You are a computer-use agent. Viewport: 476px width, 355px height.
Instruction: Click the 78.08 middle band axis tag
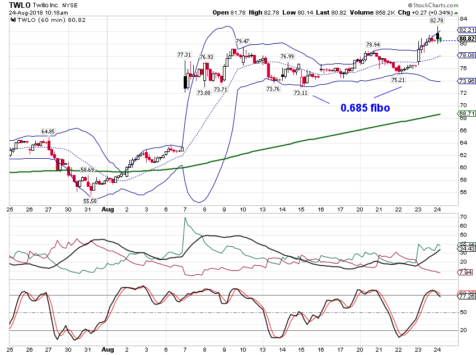(466, 55)
